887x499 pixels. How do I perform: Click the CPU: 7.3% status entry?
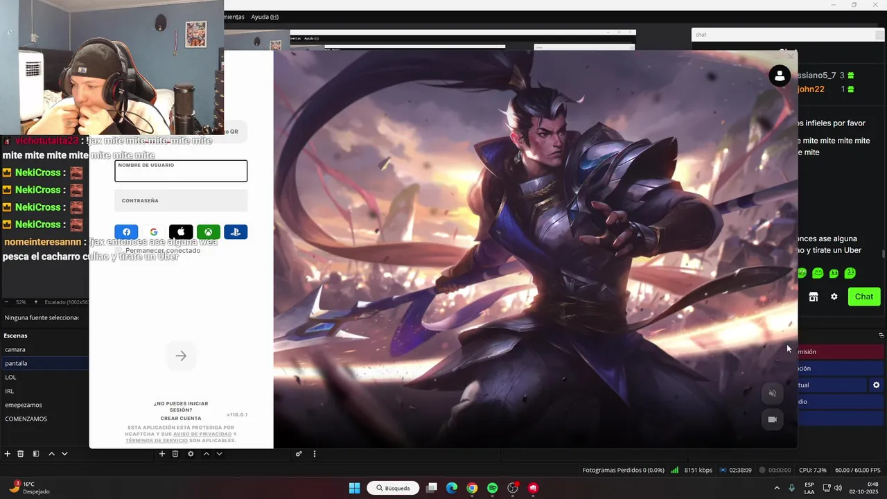[x=813, y=470]
